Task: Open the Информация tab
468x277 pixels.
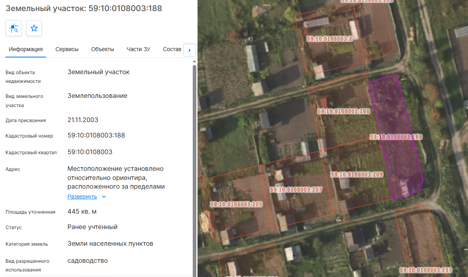Action: click(x=26, y=50)
